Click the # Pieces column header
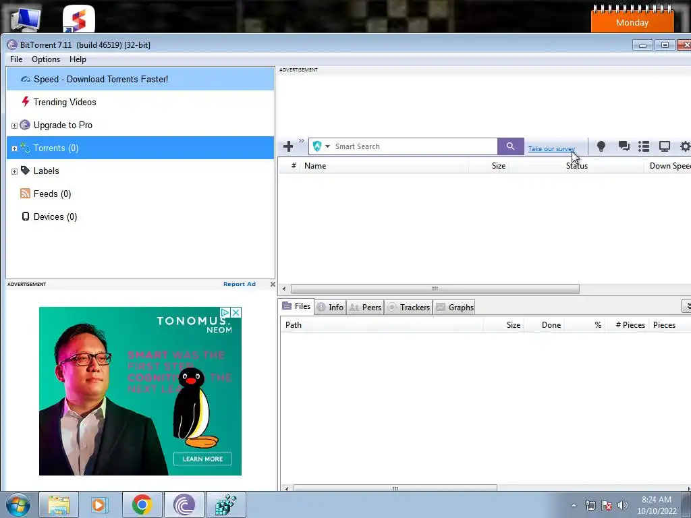691x518 pixels. [x=627, y=325]
